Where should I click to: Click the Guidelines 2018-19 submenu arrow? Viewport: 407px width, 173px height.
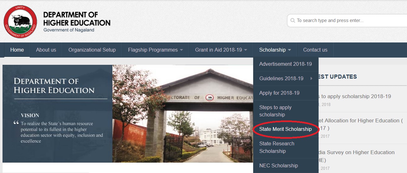click(x=311, y=79)
